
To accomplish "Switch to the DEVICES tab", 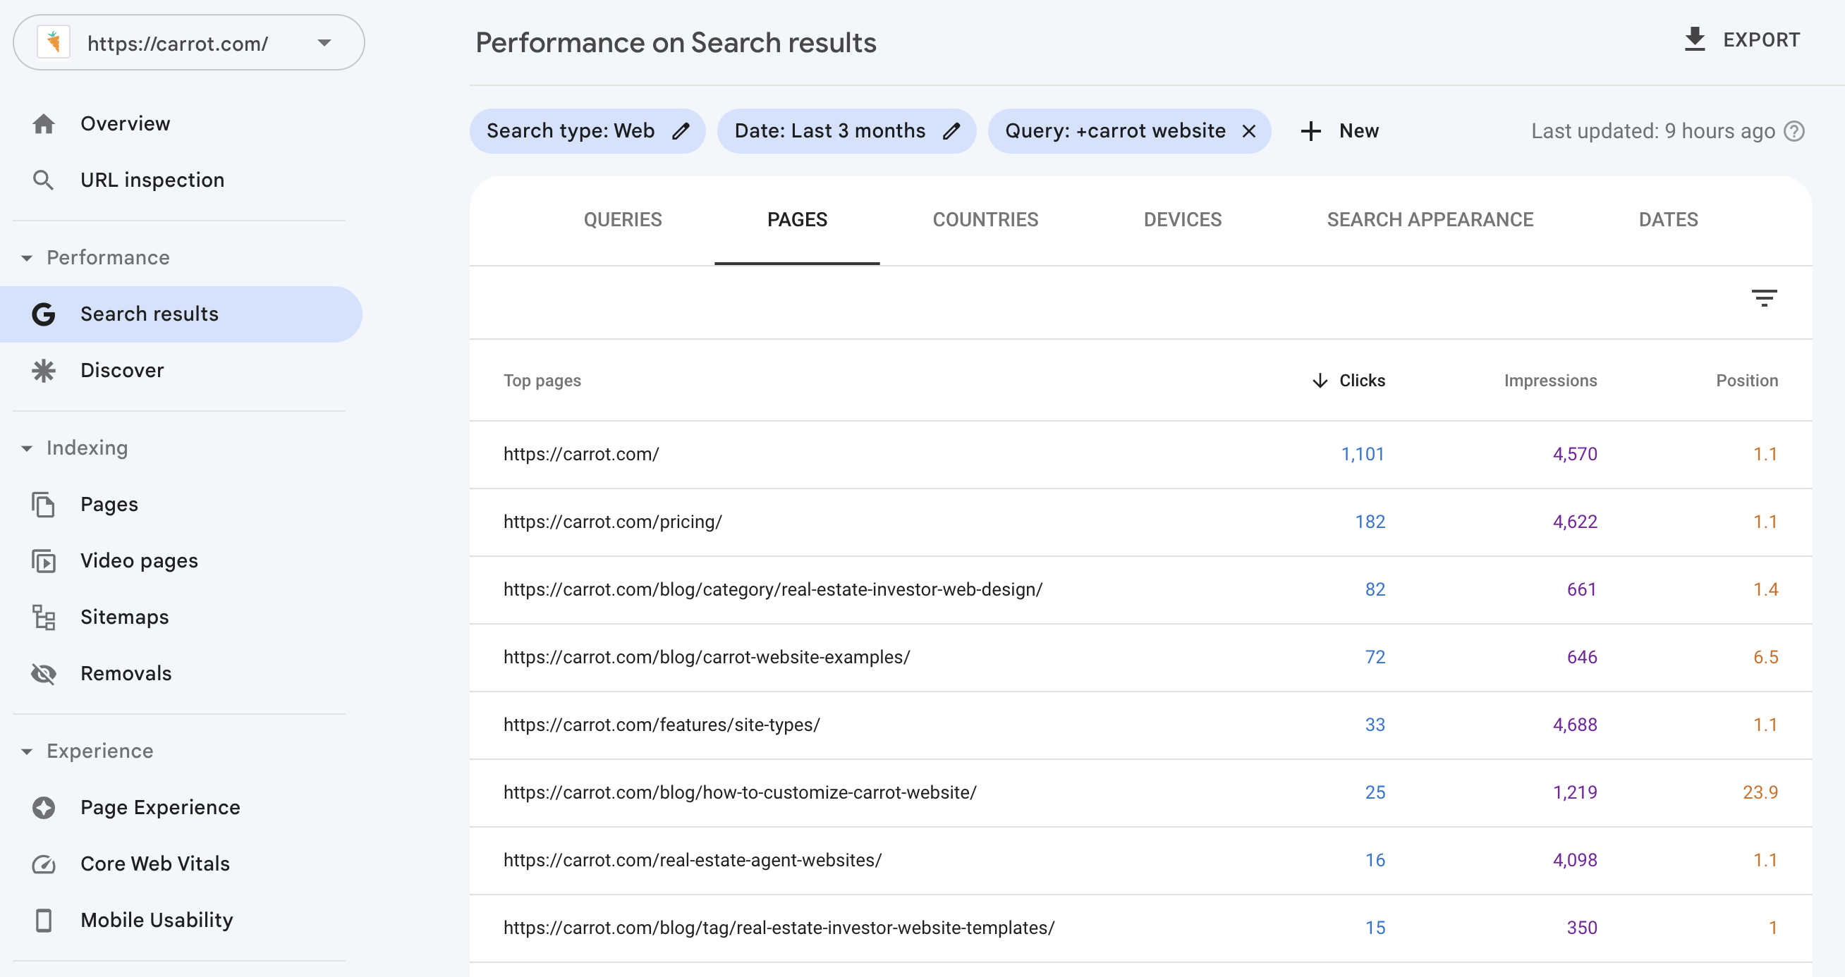I will tap(1183, 220).
